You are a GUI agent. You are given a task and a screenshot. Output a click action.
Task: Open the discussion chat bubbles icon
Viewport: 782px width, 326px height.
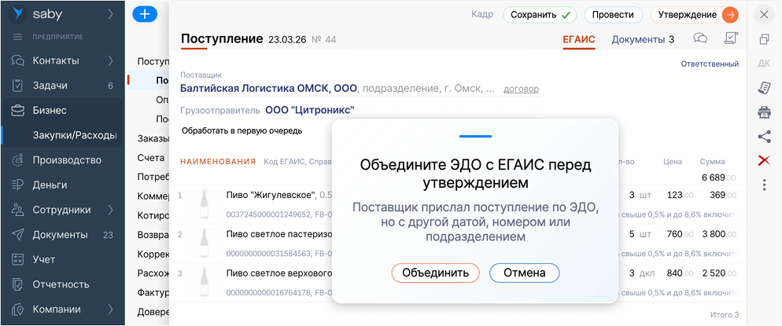(x=699, y=38)
